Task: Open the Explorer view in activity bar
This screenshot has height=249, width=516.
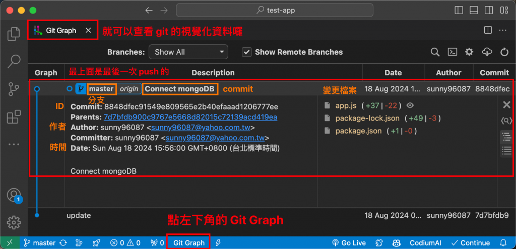Action: pyautogui.click(x=14, y=34)
